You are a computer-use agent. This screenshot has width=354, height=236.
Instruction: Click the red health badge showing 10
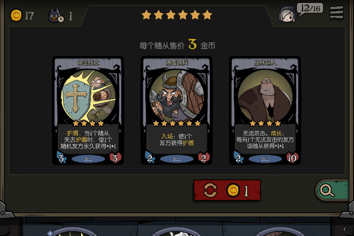tap(292, 158)
